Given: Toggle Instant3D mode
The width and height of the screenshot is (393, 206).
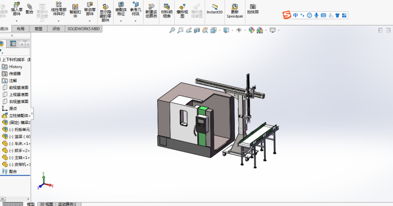Looking at the screenshot, I should coord(214,9).
